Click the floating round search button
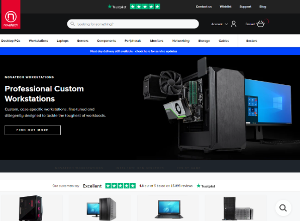 point(283,208)
